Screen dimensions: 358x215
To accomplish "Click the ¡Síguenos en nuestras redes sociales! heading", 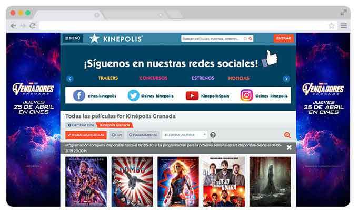I will pos(171,63).
